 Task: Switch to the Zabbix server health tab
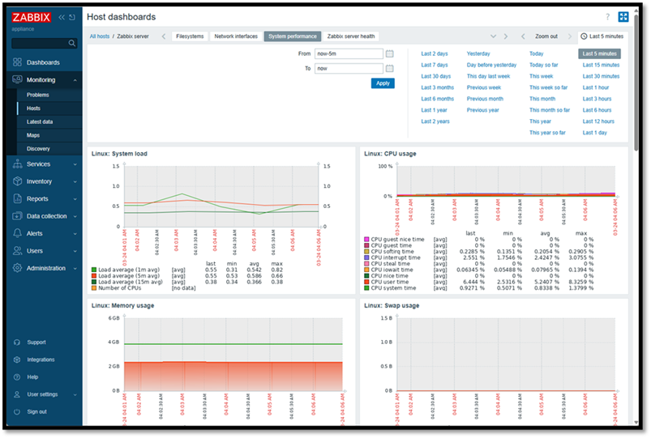(350, 36)
